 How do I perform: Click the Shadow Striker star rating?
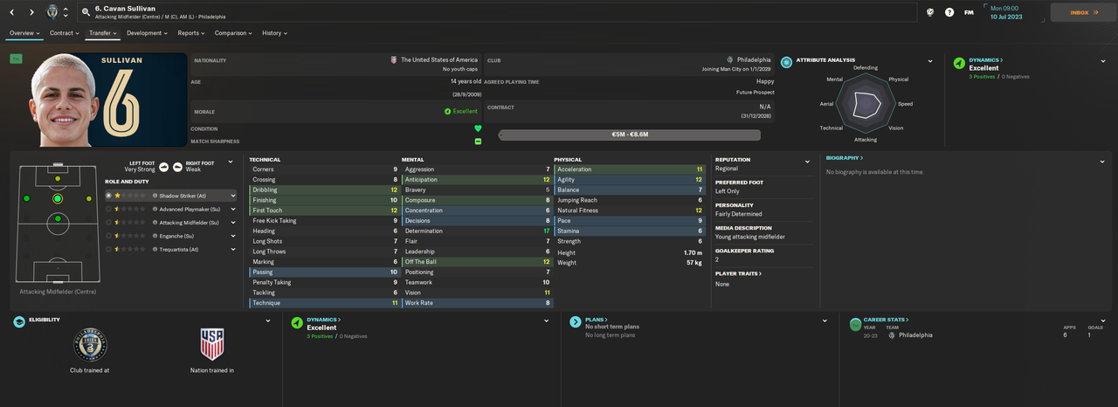[x=132, y=197]
